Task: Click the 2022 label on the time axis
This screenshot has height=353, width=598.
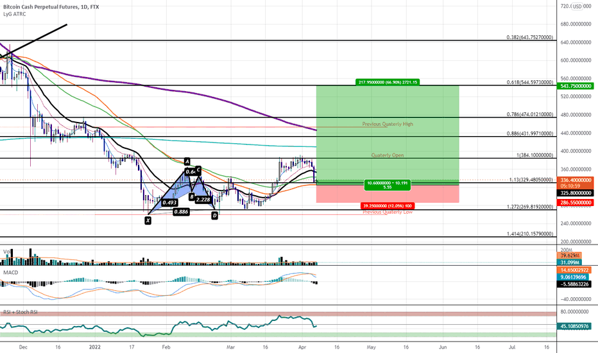Action: [94, 347]
